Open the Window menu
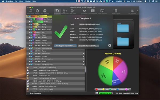160x100 pixels. pyautogui.click(x=27, y=1)
